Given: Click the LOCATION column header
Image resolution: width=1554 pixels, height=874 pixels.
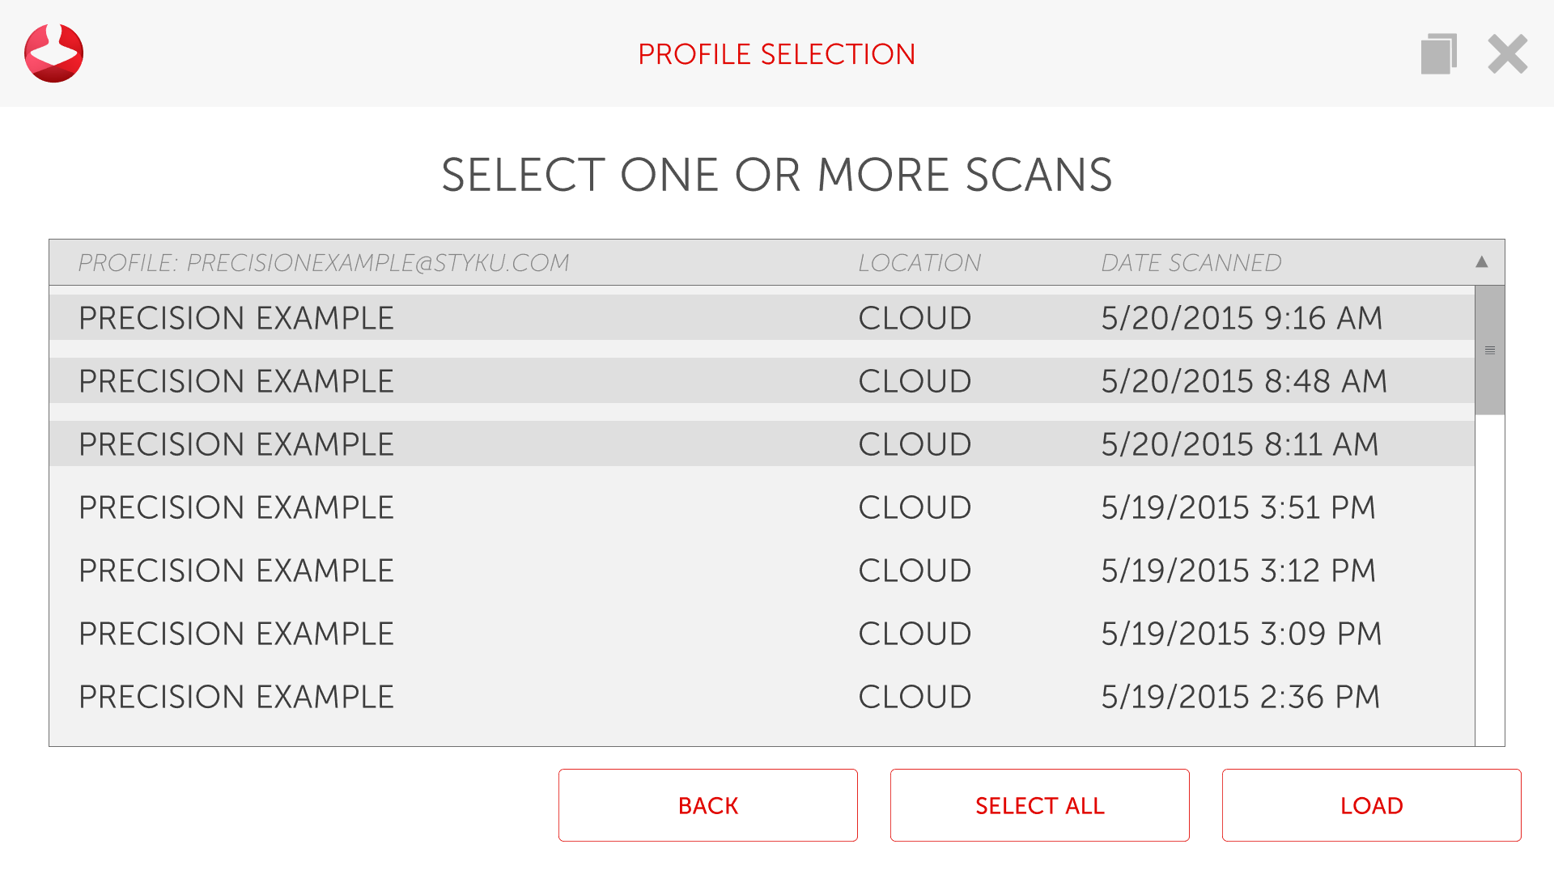Looking at the screenshot, I should point(919,263).
